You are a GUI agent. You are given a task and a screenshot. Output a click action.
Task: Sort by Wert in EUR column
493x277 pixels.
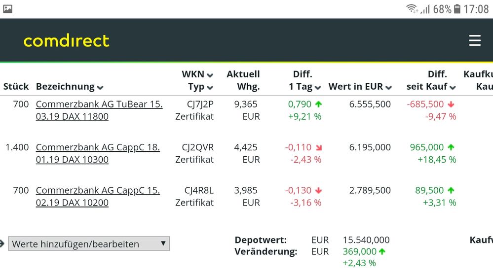[388, 88]
